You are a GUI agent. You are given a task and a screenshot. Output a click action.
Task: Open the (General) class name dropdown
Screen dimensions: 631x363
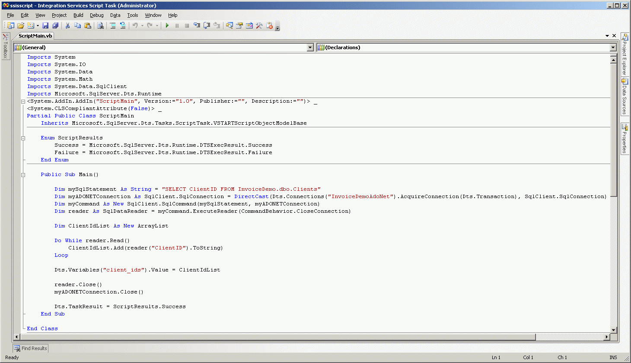[310, 47]
